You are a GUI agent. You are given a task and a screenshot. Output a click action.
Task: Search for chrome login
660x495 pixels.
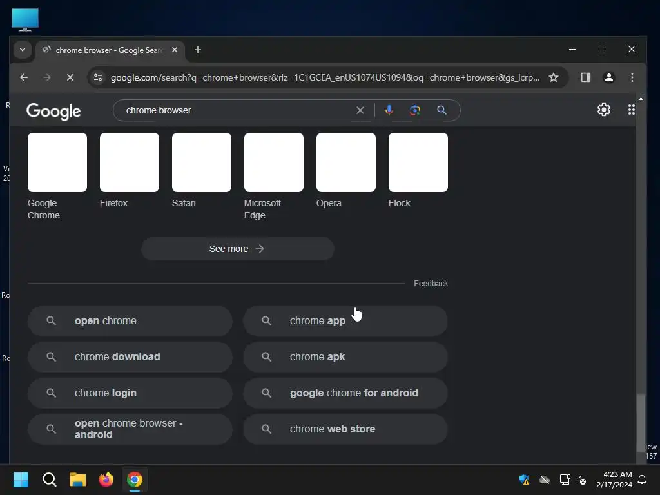130,393
